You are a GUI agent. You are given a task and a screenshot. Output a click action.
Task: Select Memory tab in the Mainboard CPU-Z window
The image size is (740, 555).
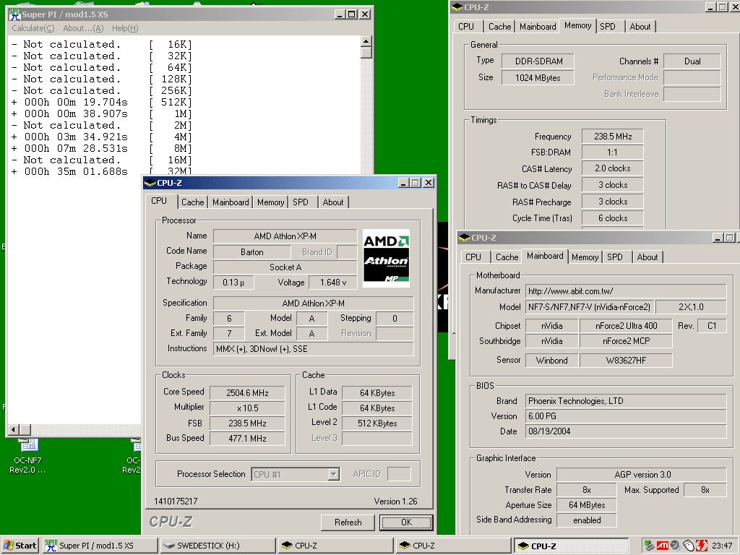(x=585, y=257)
